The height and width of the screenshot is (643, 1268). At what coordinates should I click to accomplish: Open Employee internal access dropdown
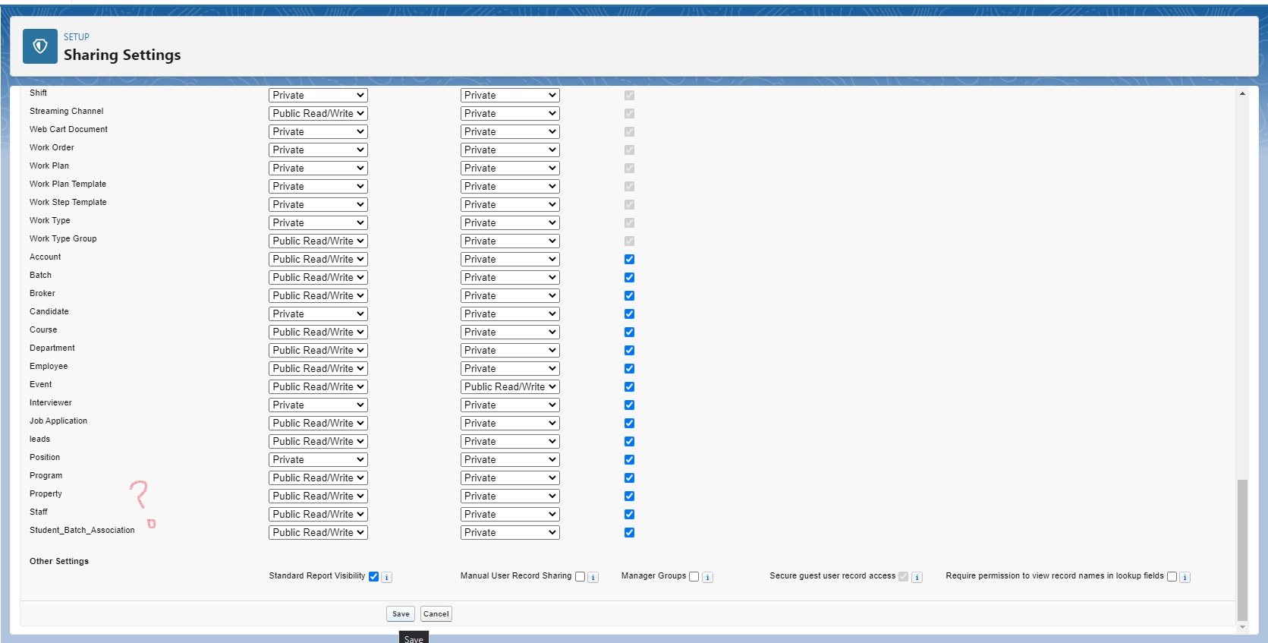[x=318, y=368]
